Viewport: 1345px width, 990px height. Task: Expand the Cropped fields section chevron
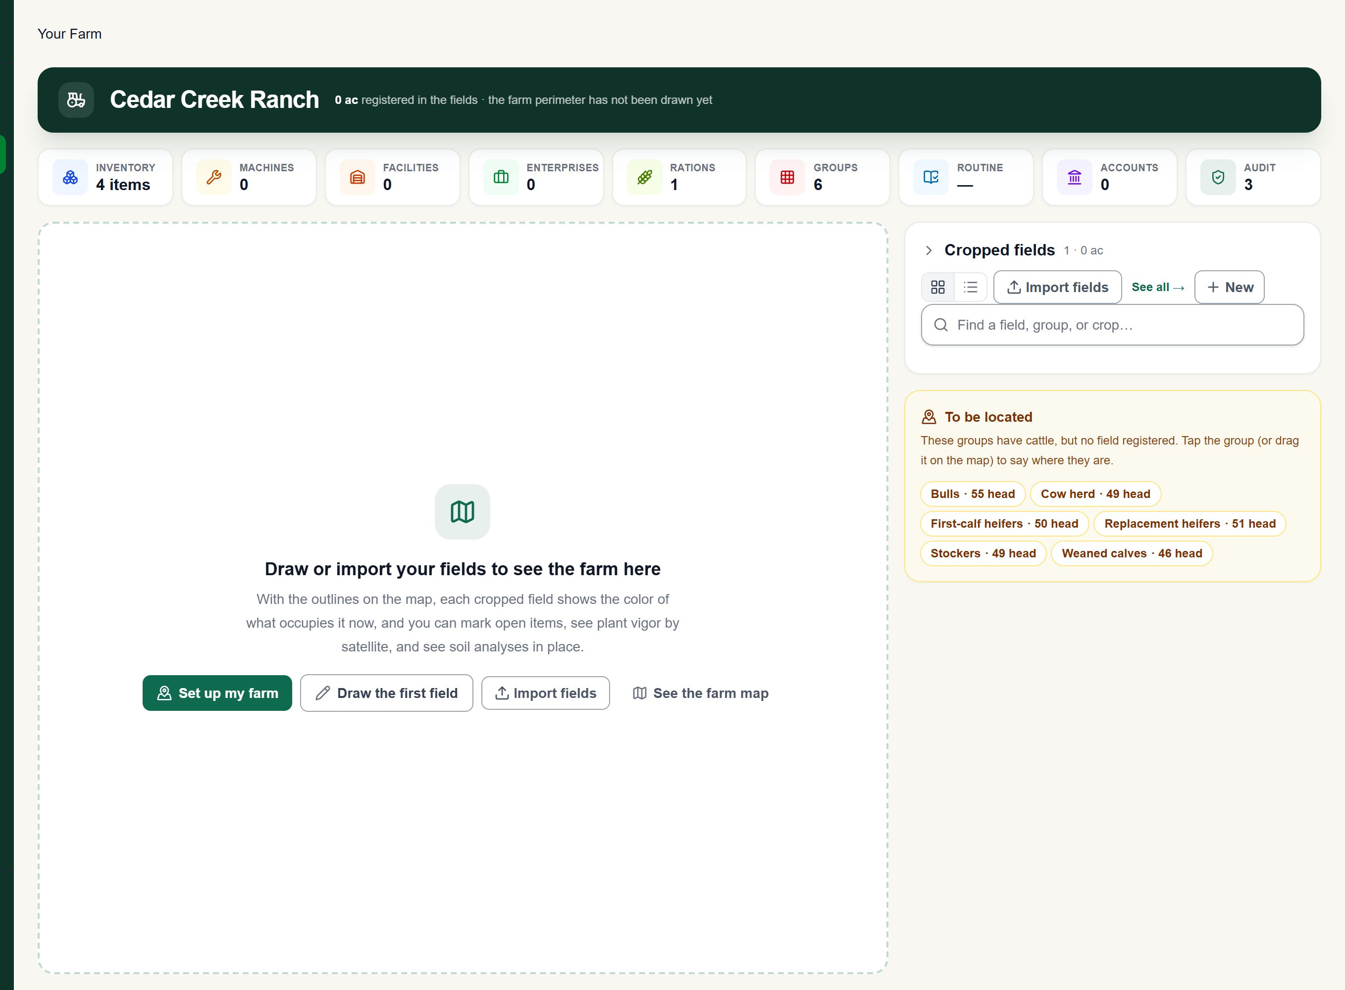click(x=929, y=250)
